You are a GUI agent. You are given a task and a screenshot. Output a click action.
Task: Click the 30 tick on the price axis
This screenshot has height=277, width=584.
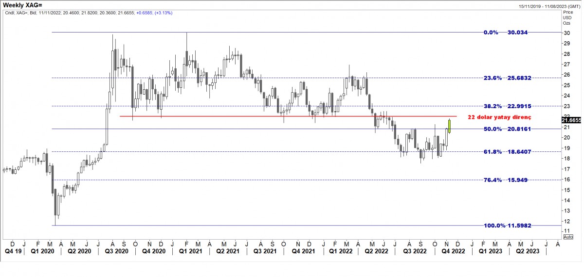pyautogui.click(x=566, y=33)
